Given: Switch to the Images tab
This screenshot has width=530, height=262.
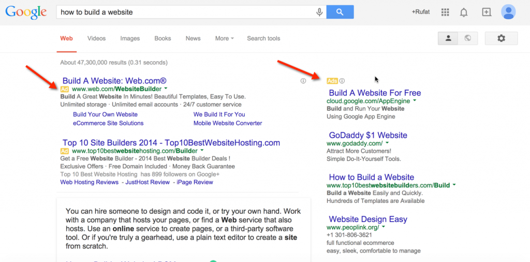Looking at the screenshot, I should pos(130,38).
